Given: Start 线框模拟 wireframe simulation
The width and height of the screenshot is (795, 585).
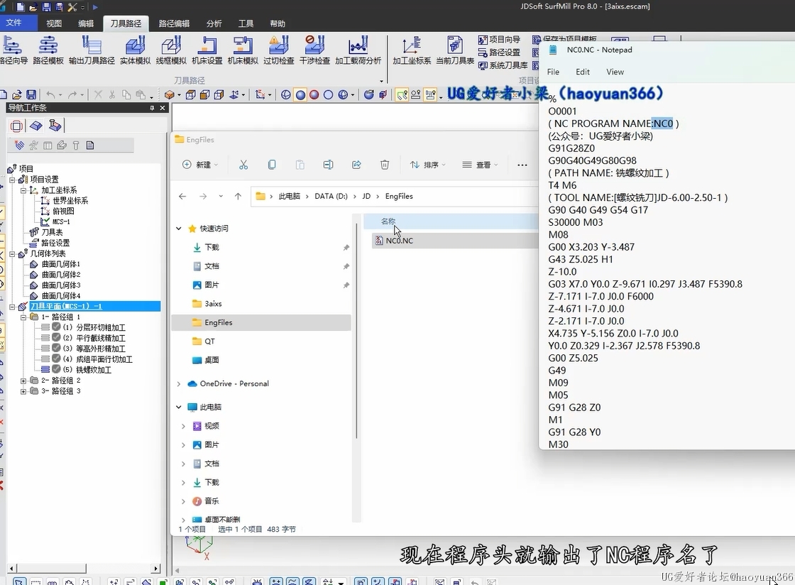Looking at the screenshot, I should pos(171,50).
